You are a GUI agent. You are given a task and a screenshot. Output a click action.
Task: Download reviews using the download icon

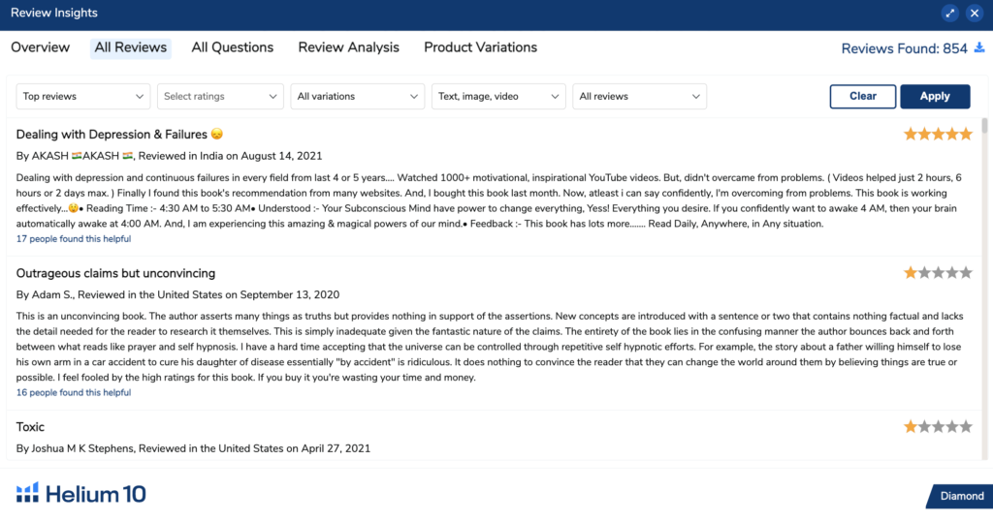979,47
